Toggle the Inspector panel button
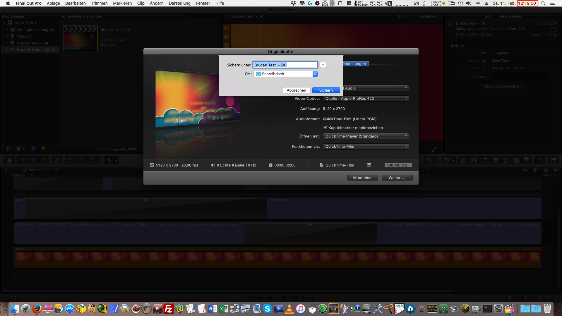Image resolution: width=562 pixels, height=316 pixels. 540,160
